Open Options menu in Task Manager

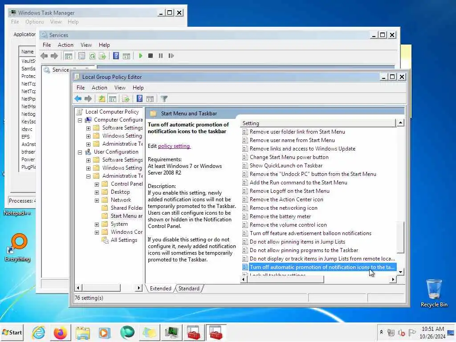(35, 22)
